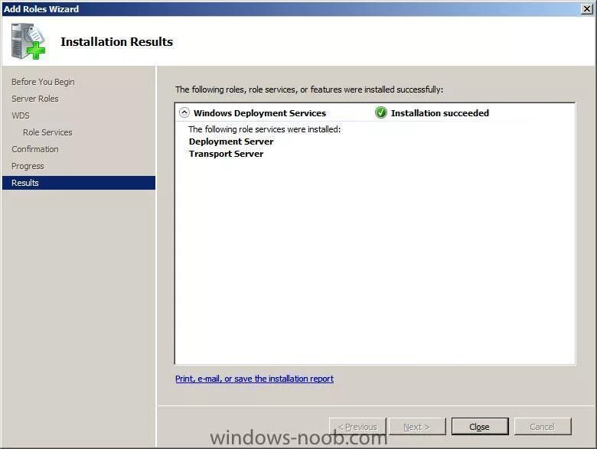Click the Deployment Server entry

click(x=231, y=142)
